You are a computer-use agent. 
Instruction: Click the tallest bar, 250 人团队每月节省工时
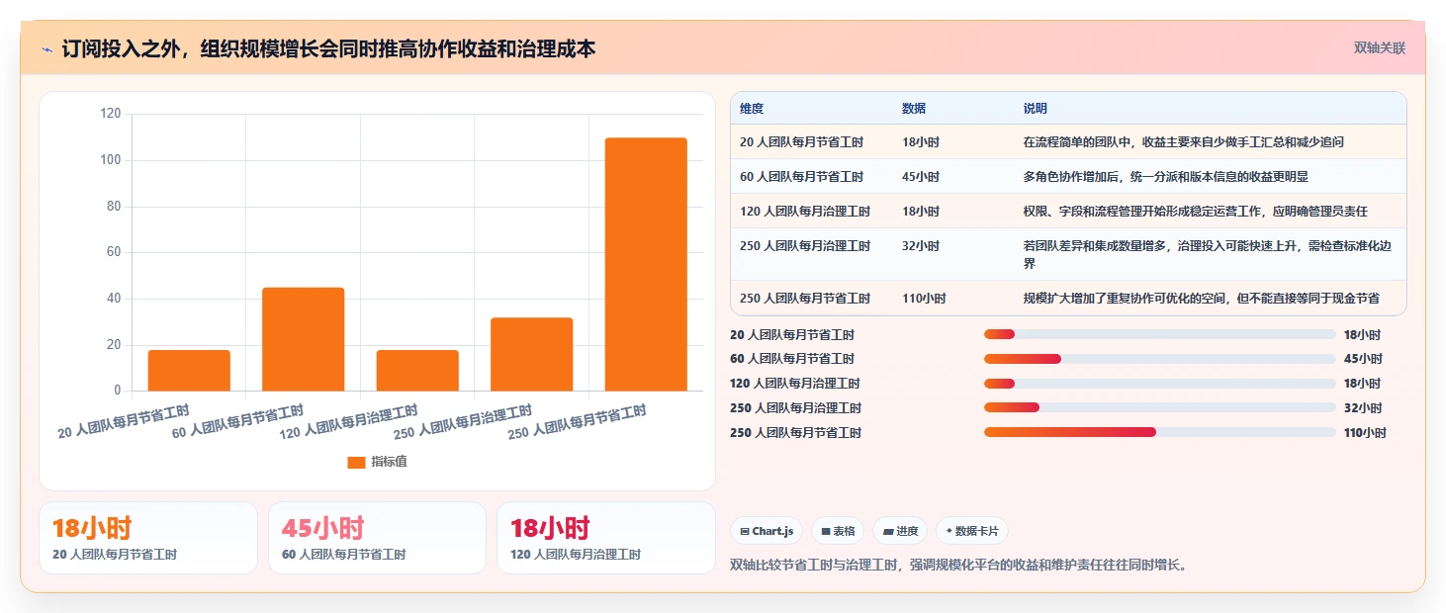pos(646,264)
